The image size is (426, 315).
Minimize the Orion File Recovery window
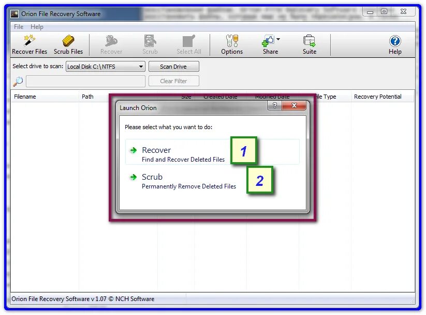pyautogui.click(x=370, y=12)
